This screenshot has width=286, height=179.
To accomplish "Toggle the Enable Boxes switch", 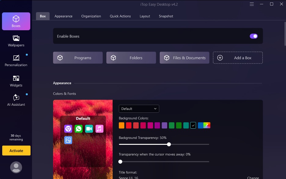I will (254, 36).
